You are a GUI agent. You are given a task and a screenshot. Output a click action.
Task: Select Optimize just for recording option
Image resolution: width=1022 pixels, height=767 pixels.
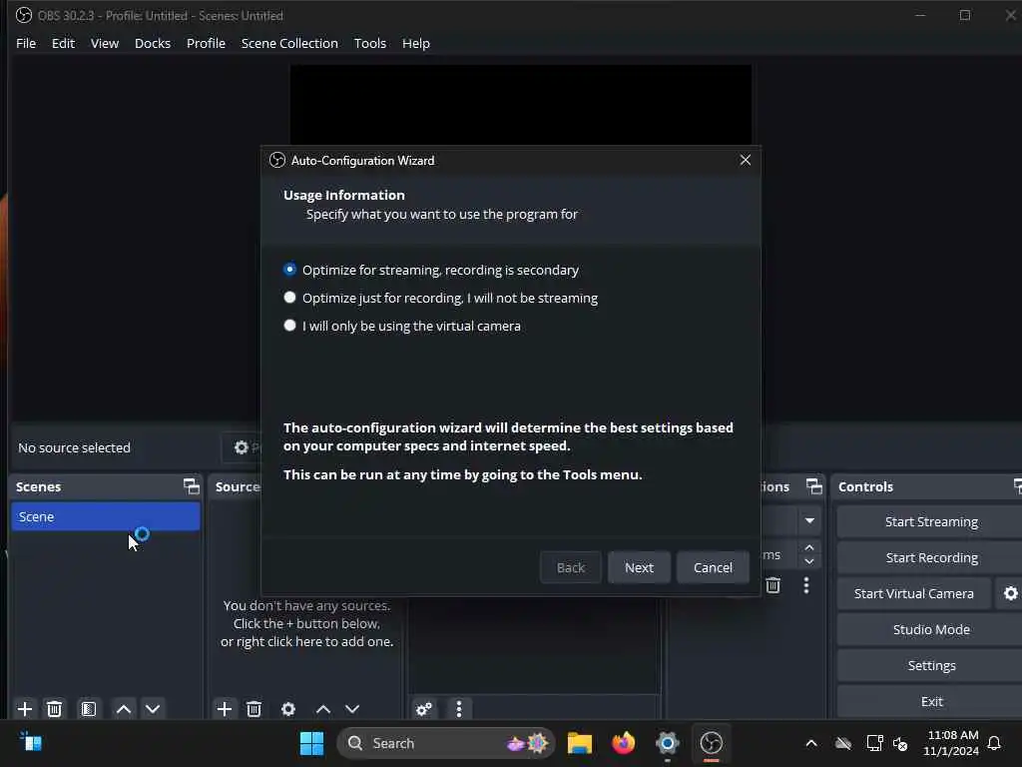tap(440, 298)
